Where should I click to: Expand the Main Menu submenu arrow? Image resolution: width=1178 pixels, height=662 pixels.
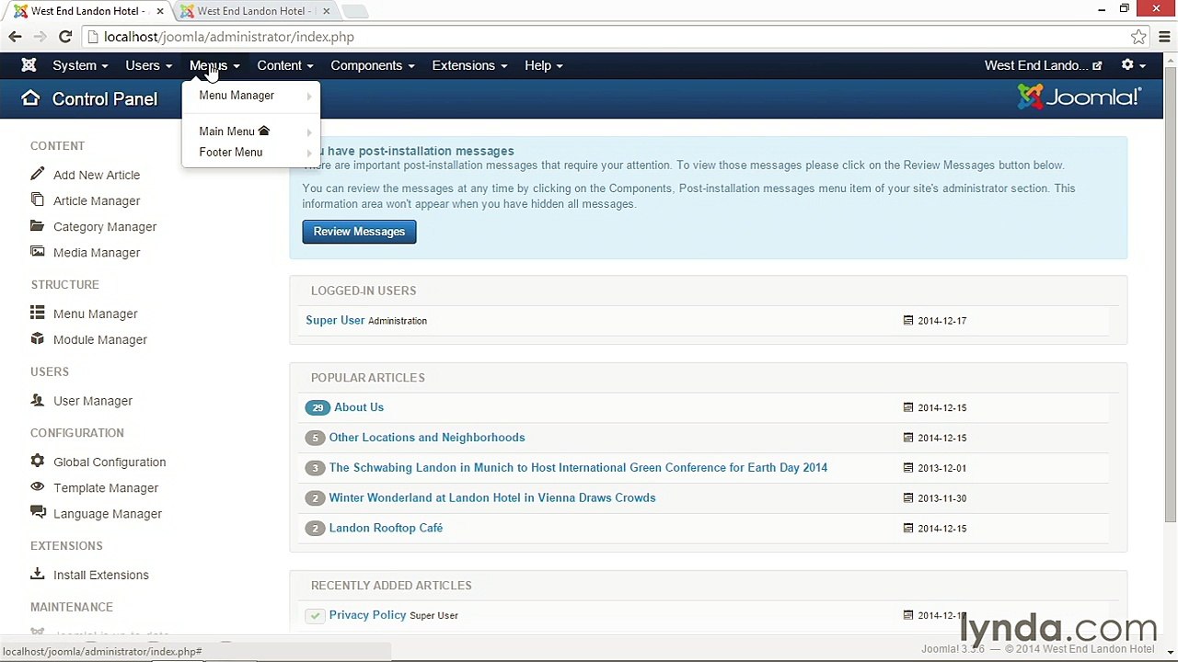[x=309, y=131]
